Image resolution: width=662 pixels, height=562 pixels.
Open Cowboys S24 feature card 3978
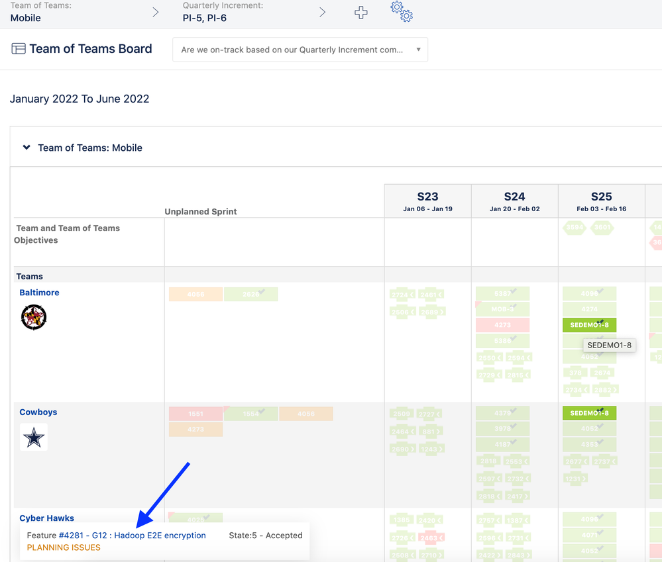click(502, 429)
